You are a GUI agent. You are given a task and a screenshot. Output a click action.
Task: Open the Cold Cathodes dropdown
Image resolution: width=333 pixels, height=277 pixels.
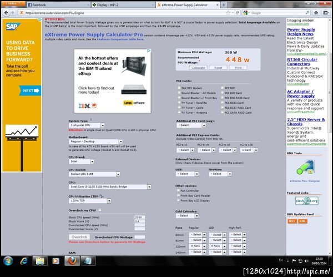click(x=188, y=216)
